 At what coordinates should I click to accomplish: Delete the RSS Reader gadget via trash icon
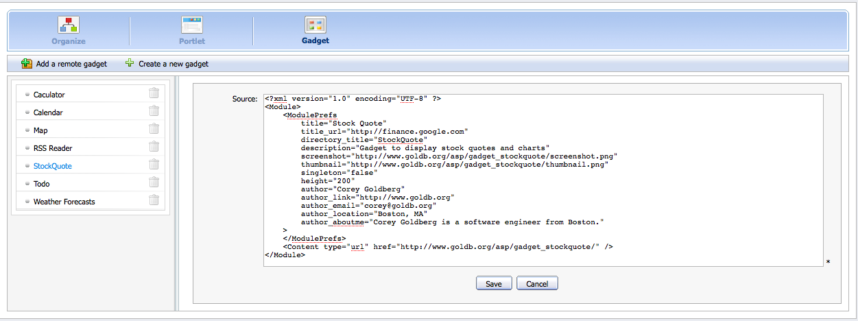coord(154,147)
